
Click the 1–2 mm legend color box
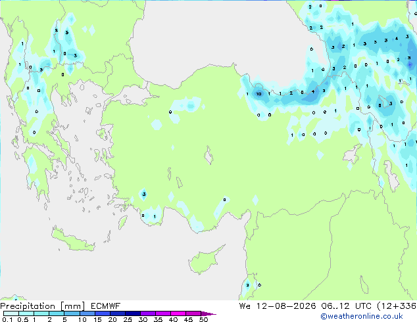(41, 313)
